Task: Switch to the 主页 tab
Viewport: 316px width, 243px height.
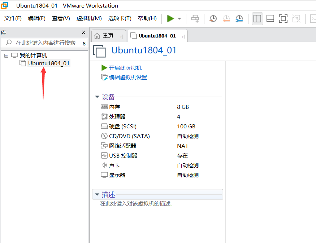Action: click(x=108, y=36)
